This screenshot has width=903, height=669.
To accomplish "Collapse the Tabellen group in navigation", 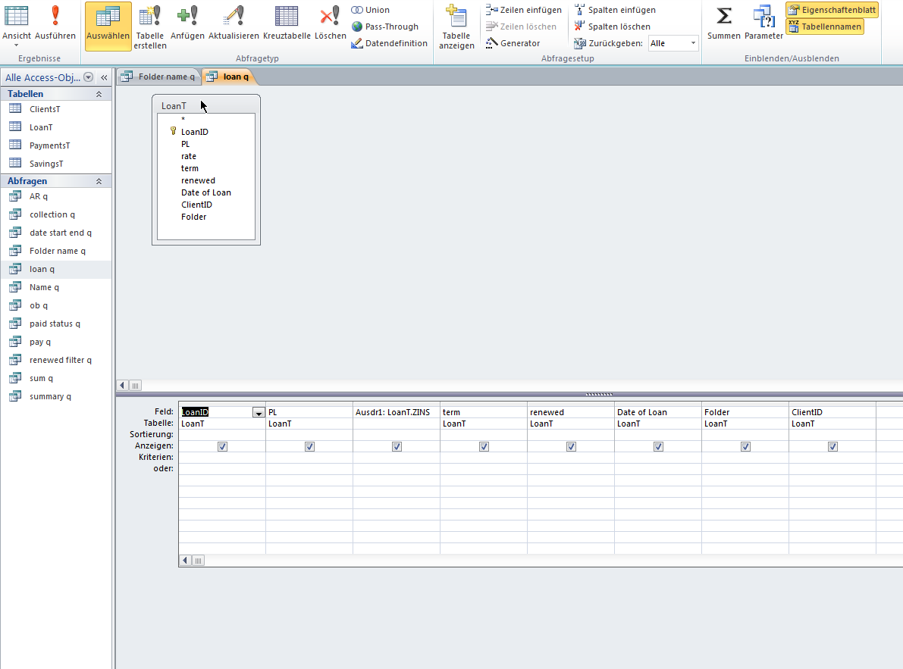I will coord(99,94).
